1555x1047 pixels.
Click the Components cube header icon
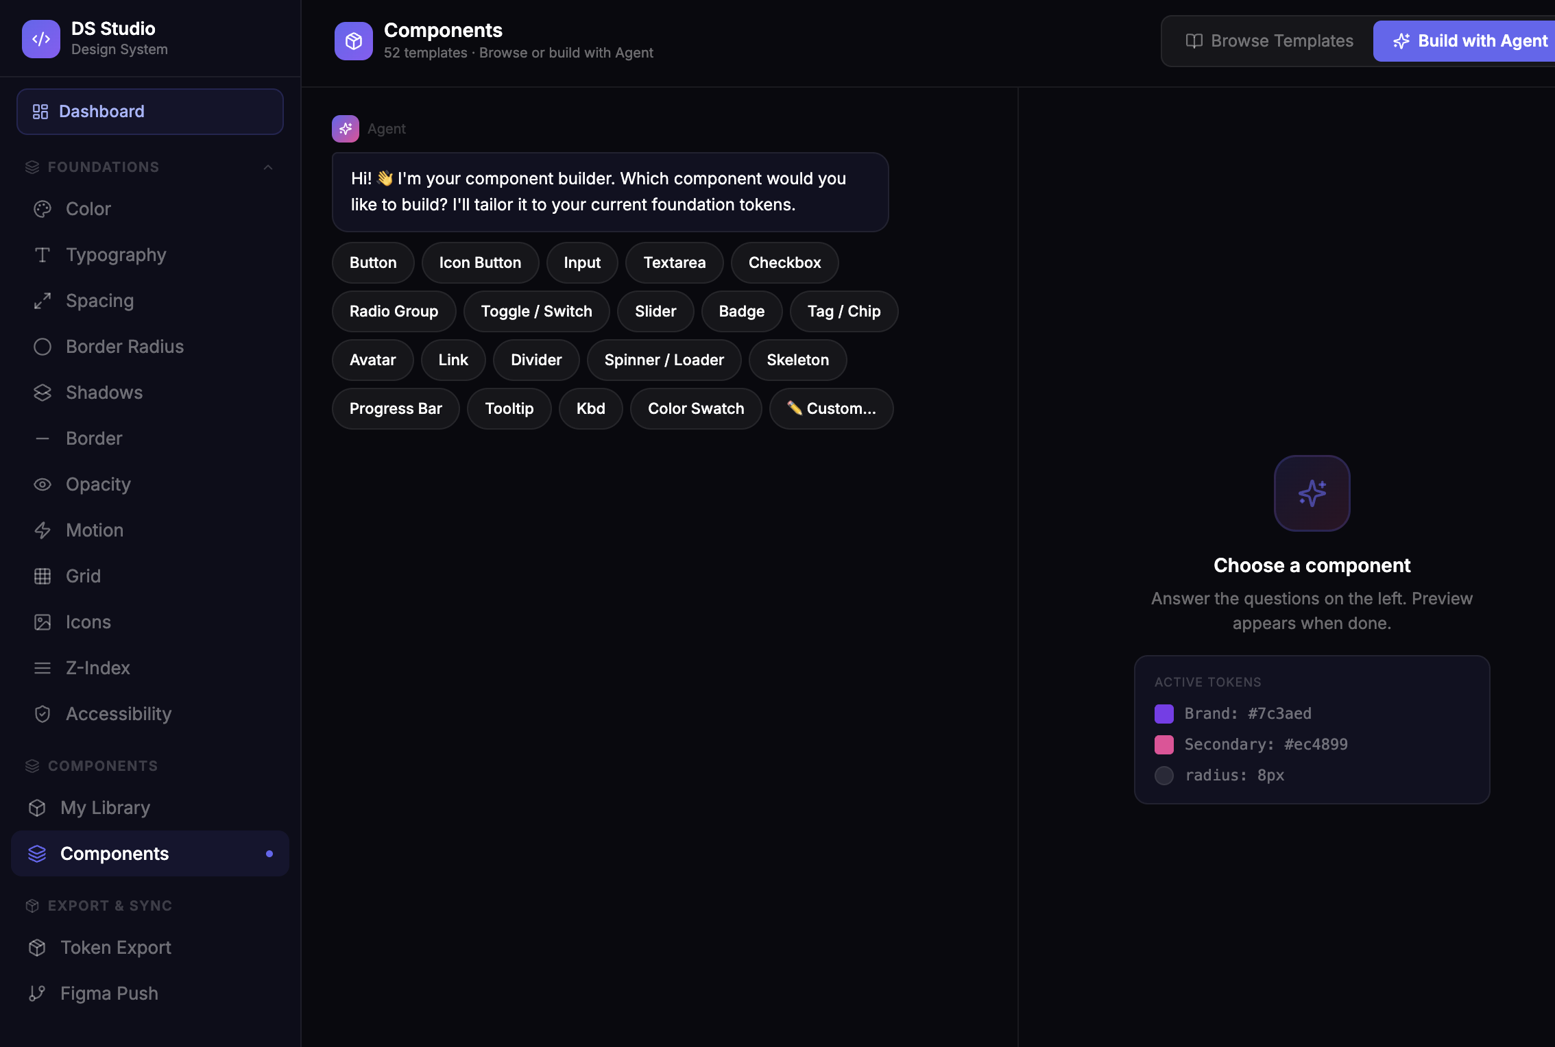353,41
